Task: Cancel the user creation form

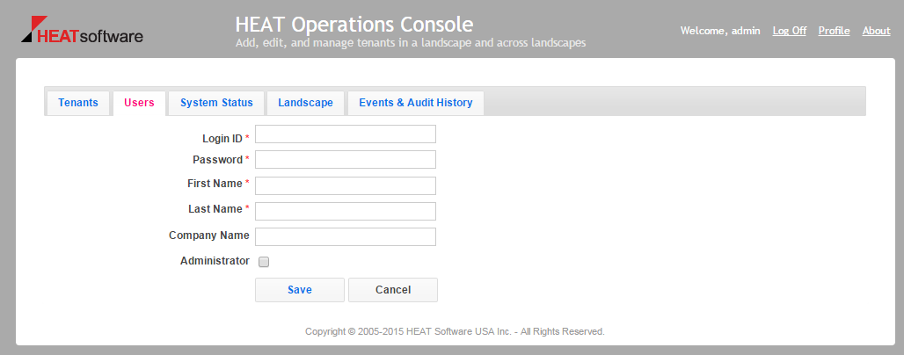Action: point(393,290)
